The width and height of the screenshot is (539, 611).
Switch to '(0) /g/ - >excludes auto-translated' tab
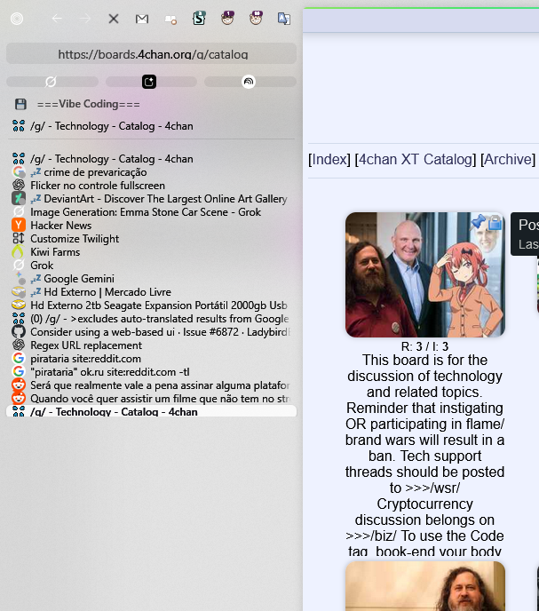(x=151, y=318)
